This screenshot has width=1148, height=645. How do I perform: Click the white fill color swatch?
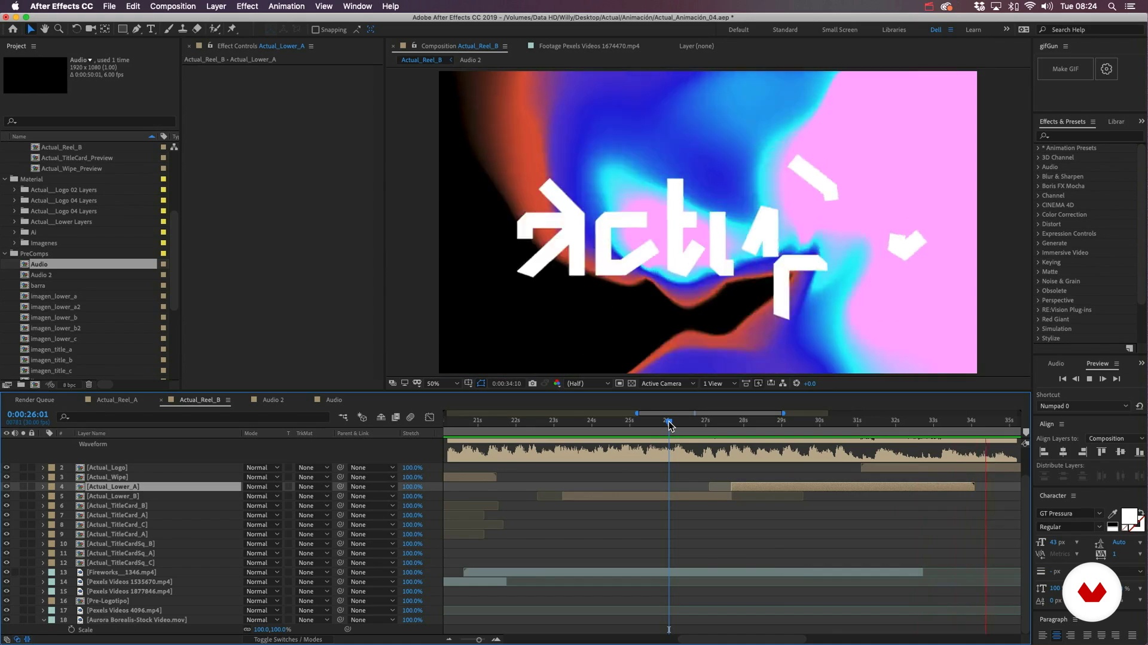pyautogui.click(x=1128, y=515)
